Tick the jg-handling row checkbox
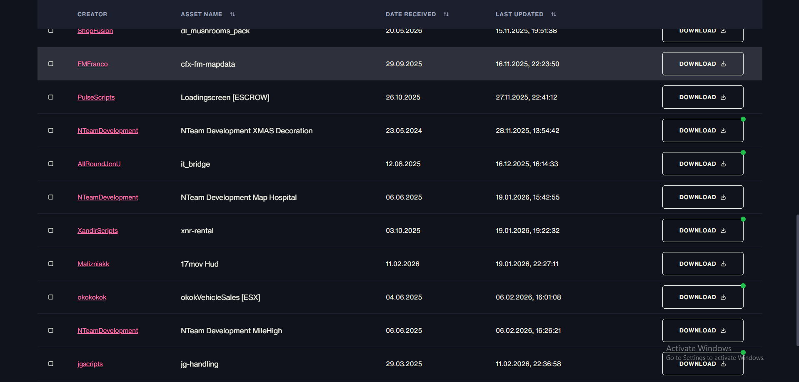The height and width of the screenshot is (382, 799). (51, 364)
